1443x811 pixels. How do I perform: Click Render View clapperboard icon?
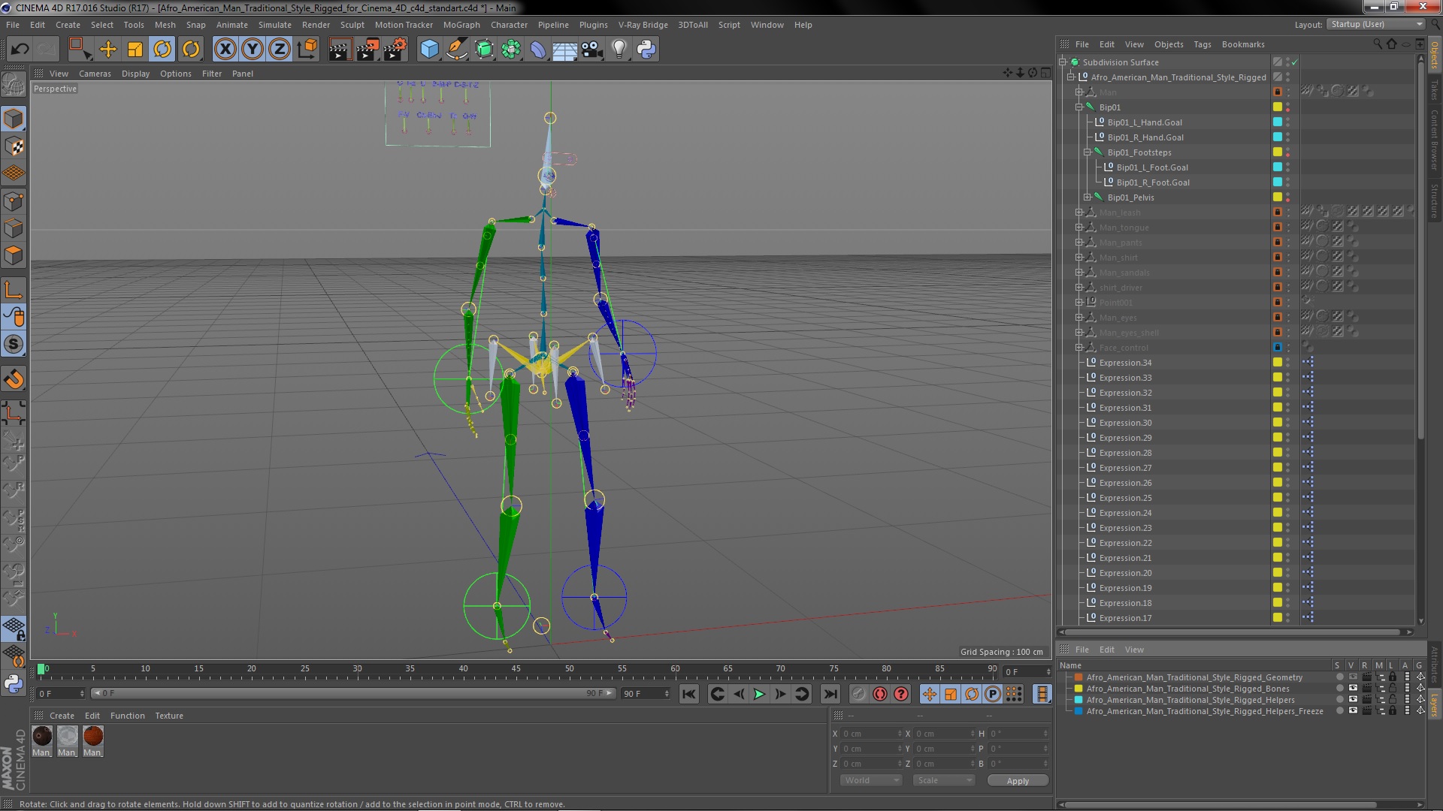[339, 50]
